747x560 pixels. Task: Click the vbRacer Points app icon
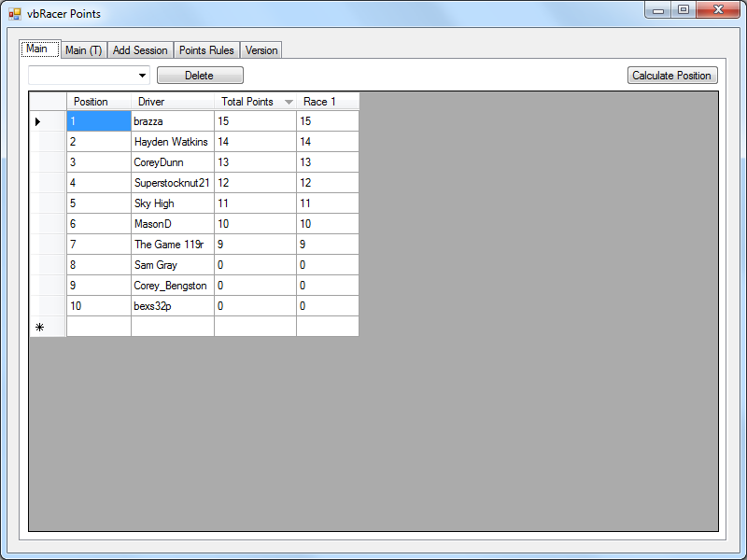pyautogui.click(x=14, y=14)
